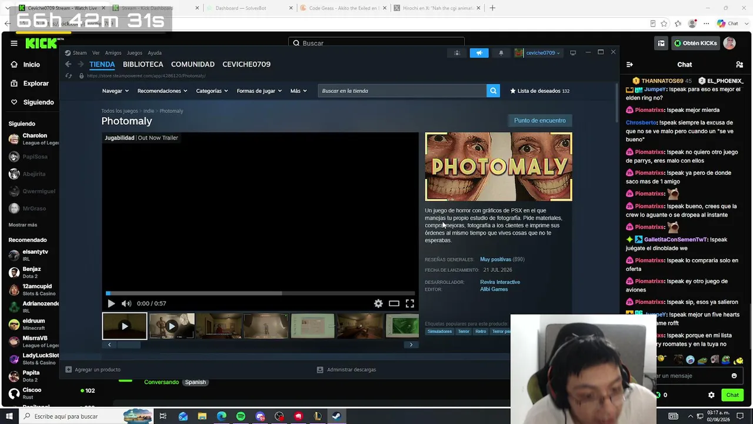Open Steam announcements megaphone button
Image resolution: width=753 pixels, height=424 pixels.
point(479,53)
